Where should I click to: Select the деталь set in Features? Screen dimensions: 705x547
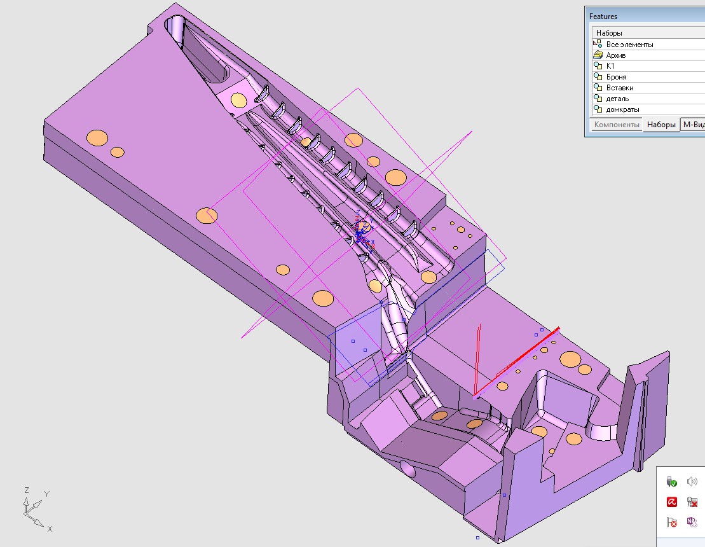(x=648, y=98)
